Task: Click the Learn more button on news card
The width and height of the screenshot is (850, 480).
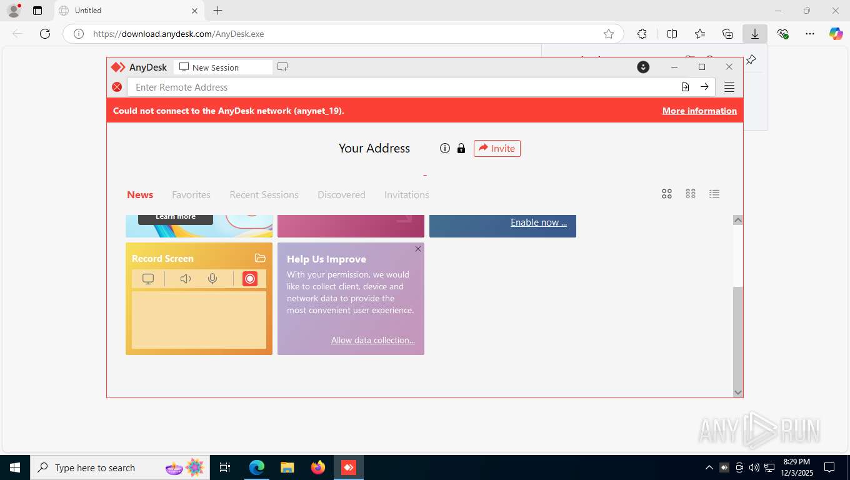Action: pos(176,218)
